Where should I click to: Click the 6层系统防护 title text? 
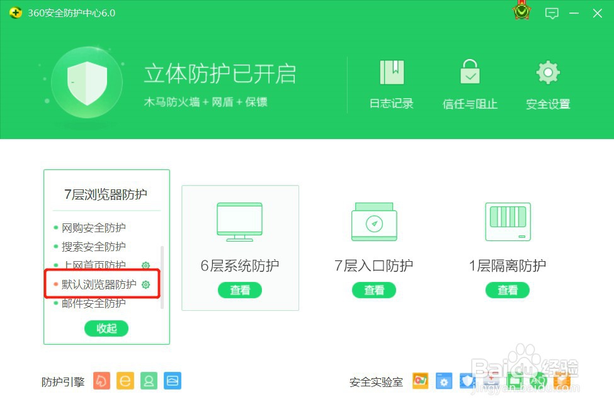240,266
